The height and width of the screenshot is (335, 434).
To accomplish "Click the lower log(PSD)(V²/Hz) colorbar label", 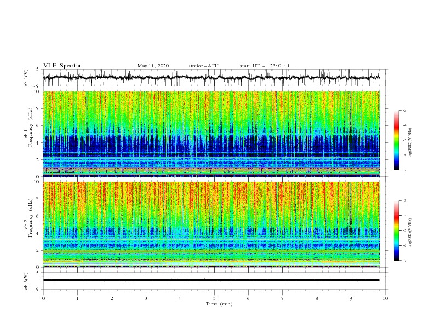I will (410, 233).
